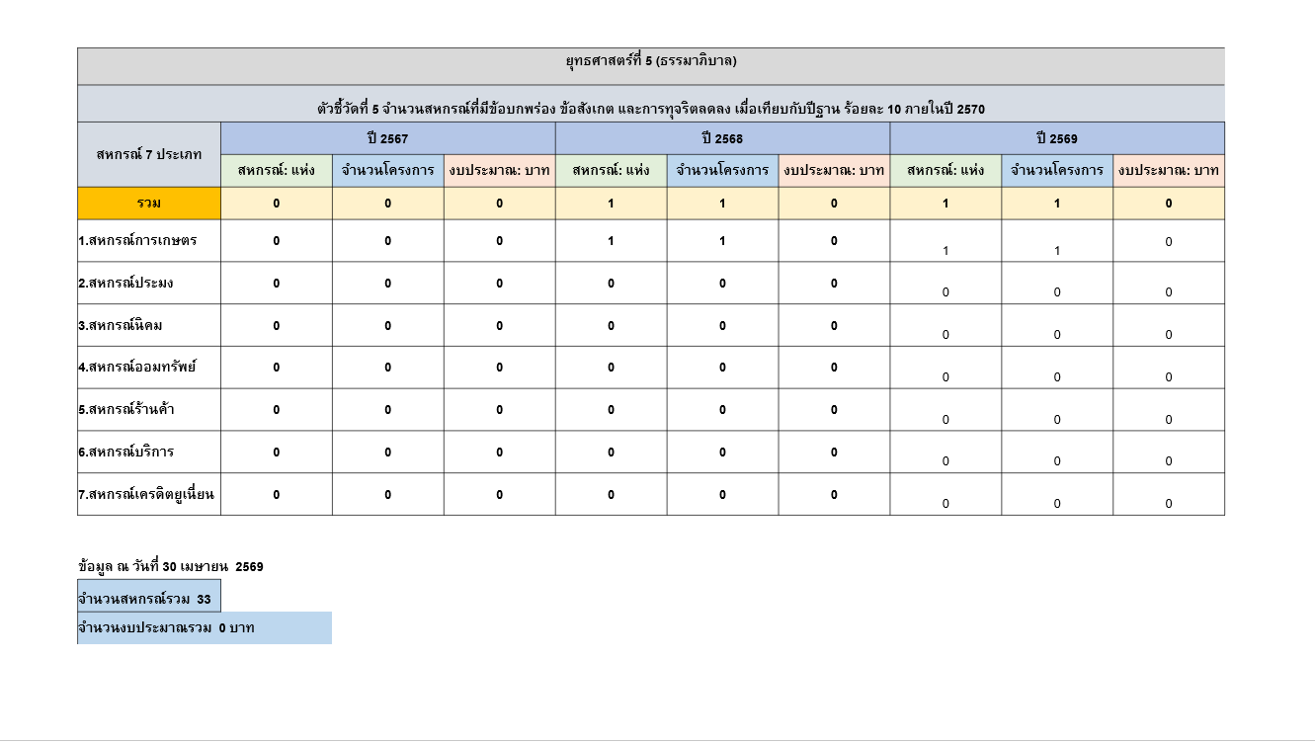Click สหกรณ์ออมทรัพย์ value under ปี 2569 จำนวนโครงการ
Image resolution: width=1315 pixels, height=742 pixels.
pos(1057,368)
